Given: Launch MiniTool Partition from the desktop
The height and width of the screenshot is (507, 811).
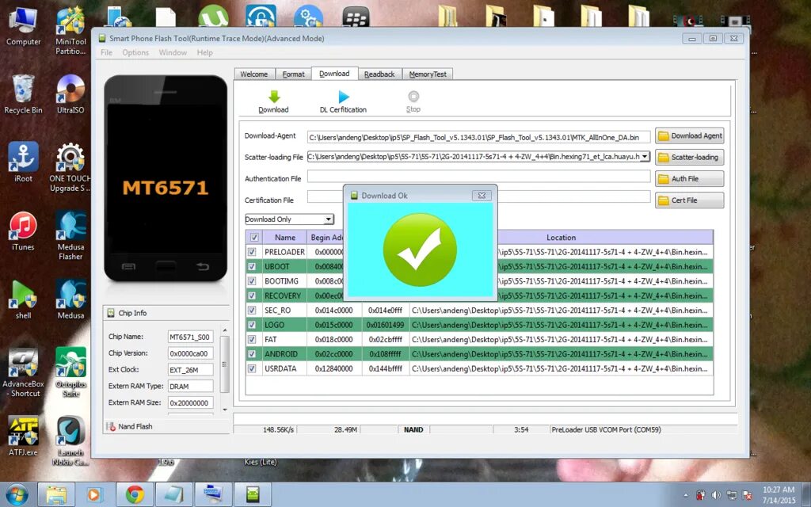Looking at the screenshot, I should (x=70, y=30).
